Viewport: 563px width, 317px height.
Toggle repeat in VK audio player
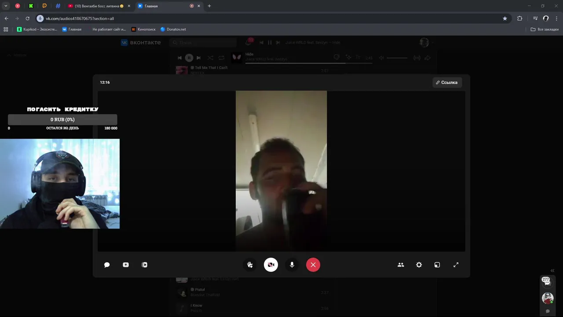pyautogui.click(x=221, y=58)
